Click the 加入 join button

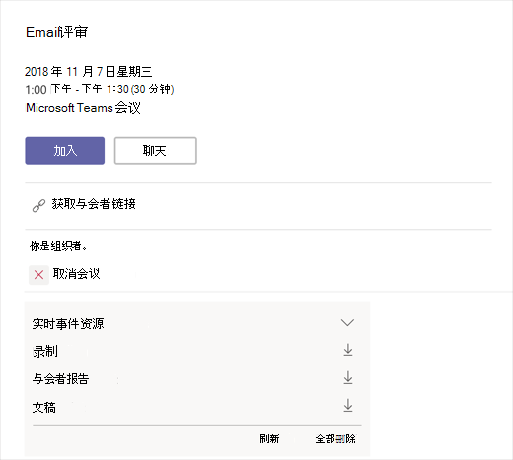coord(65,151)
